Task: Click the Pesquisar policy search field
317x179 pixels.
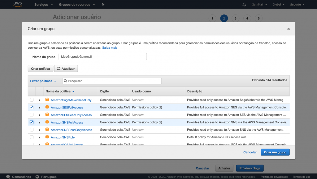Action: [112, 81]
